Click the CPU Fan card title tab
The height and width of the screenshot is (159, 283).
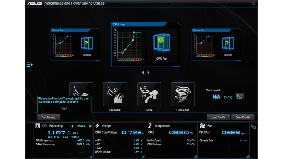point(139,24)
